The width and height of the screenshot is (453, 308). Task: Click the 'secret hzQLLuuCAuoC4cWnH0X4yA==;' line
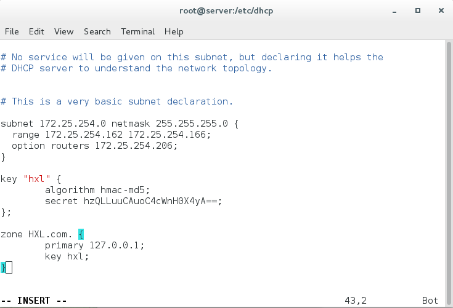[134, 201]
